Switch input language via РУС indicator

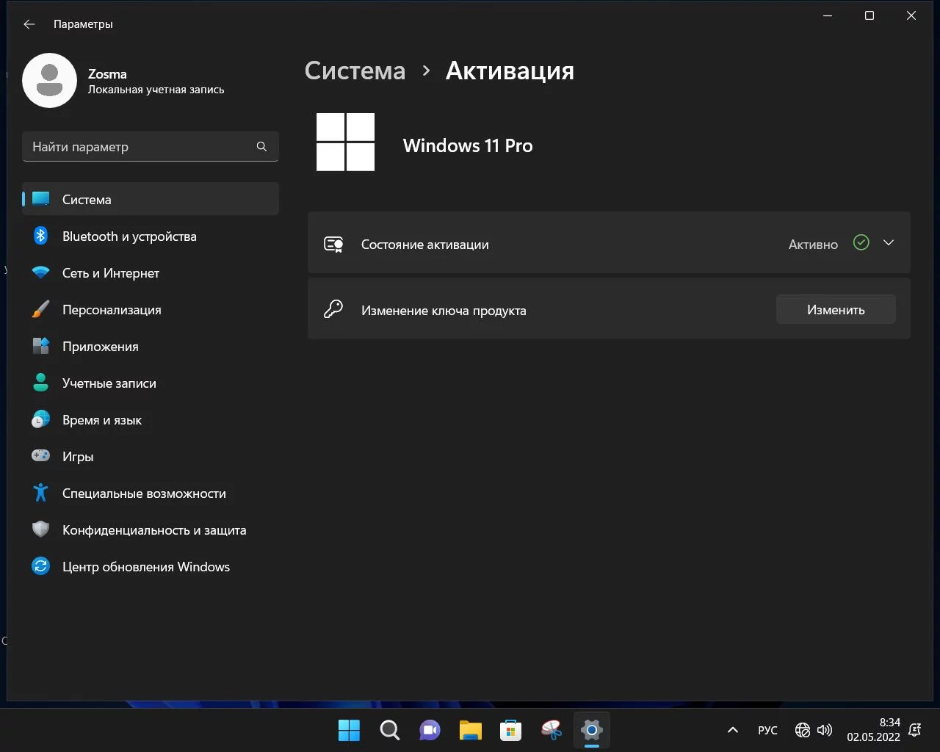pos(767,730)
